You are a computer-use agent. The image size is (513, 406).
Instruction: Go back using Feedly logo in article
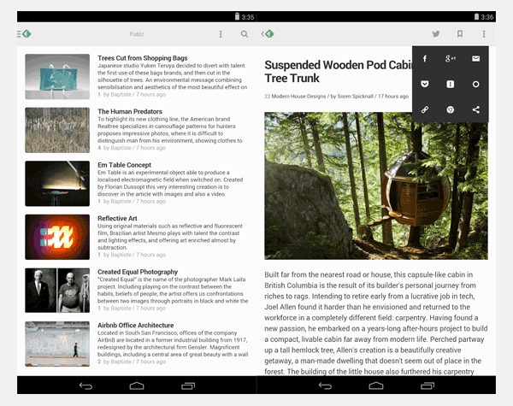click(268, 34)
